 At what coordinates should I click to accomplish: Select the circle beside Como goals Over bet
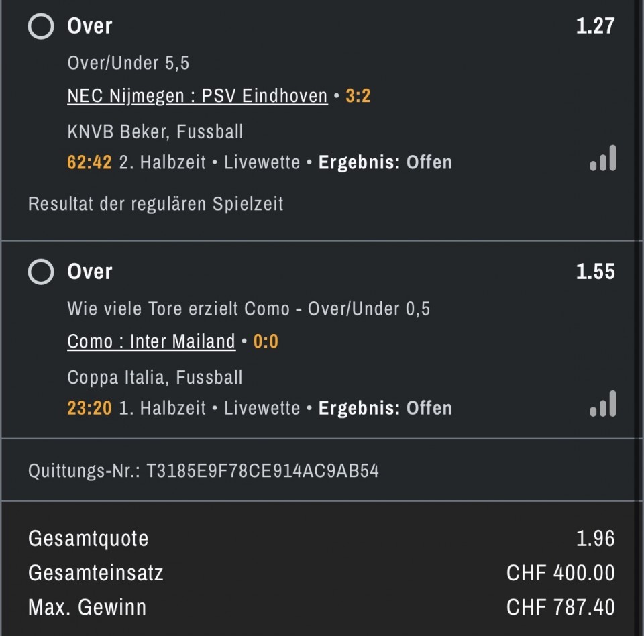click(x=41, y=272)
